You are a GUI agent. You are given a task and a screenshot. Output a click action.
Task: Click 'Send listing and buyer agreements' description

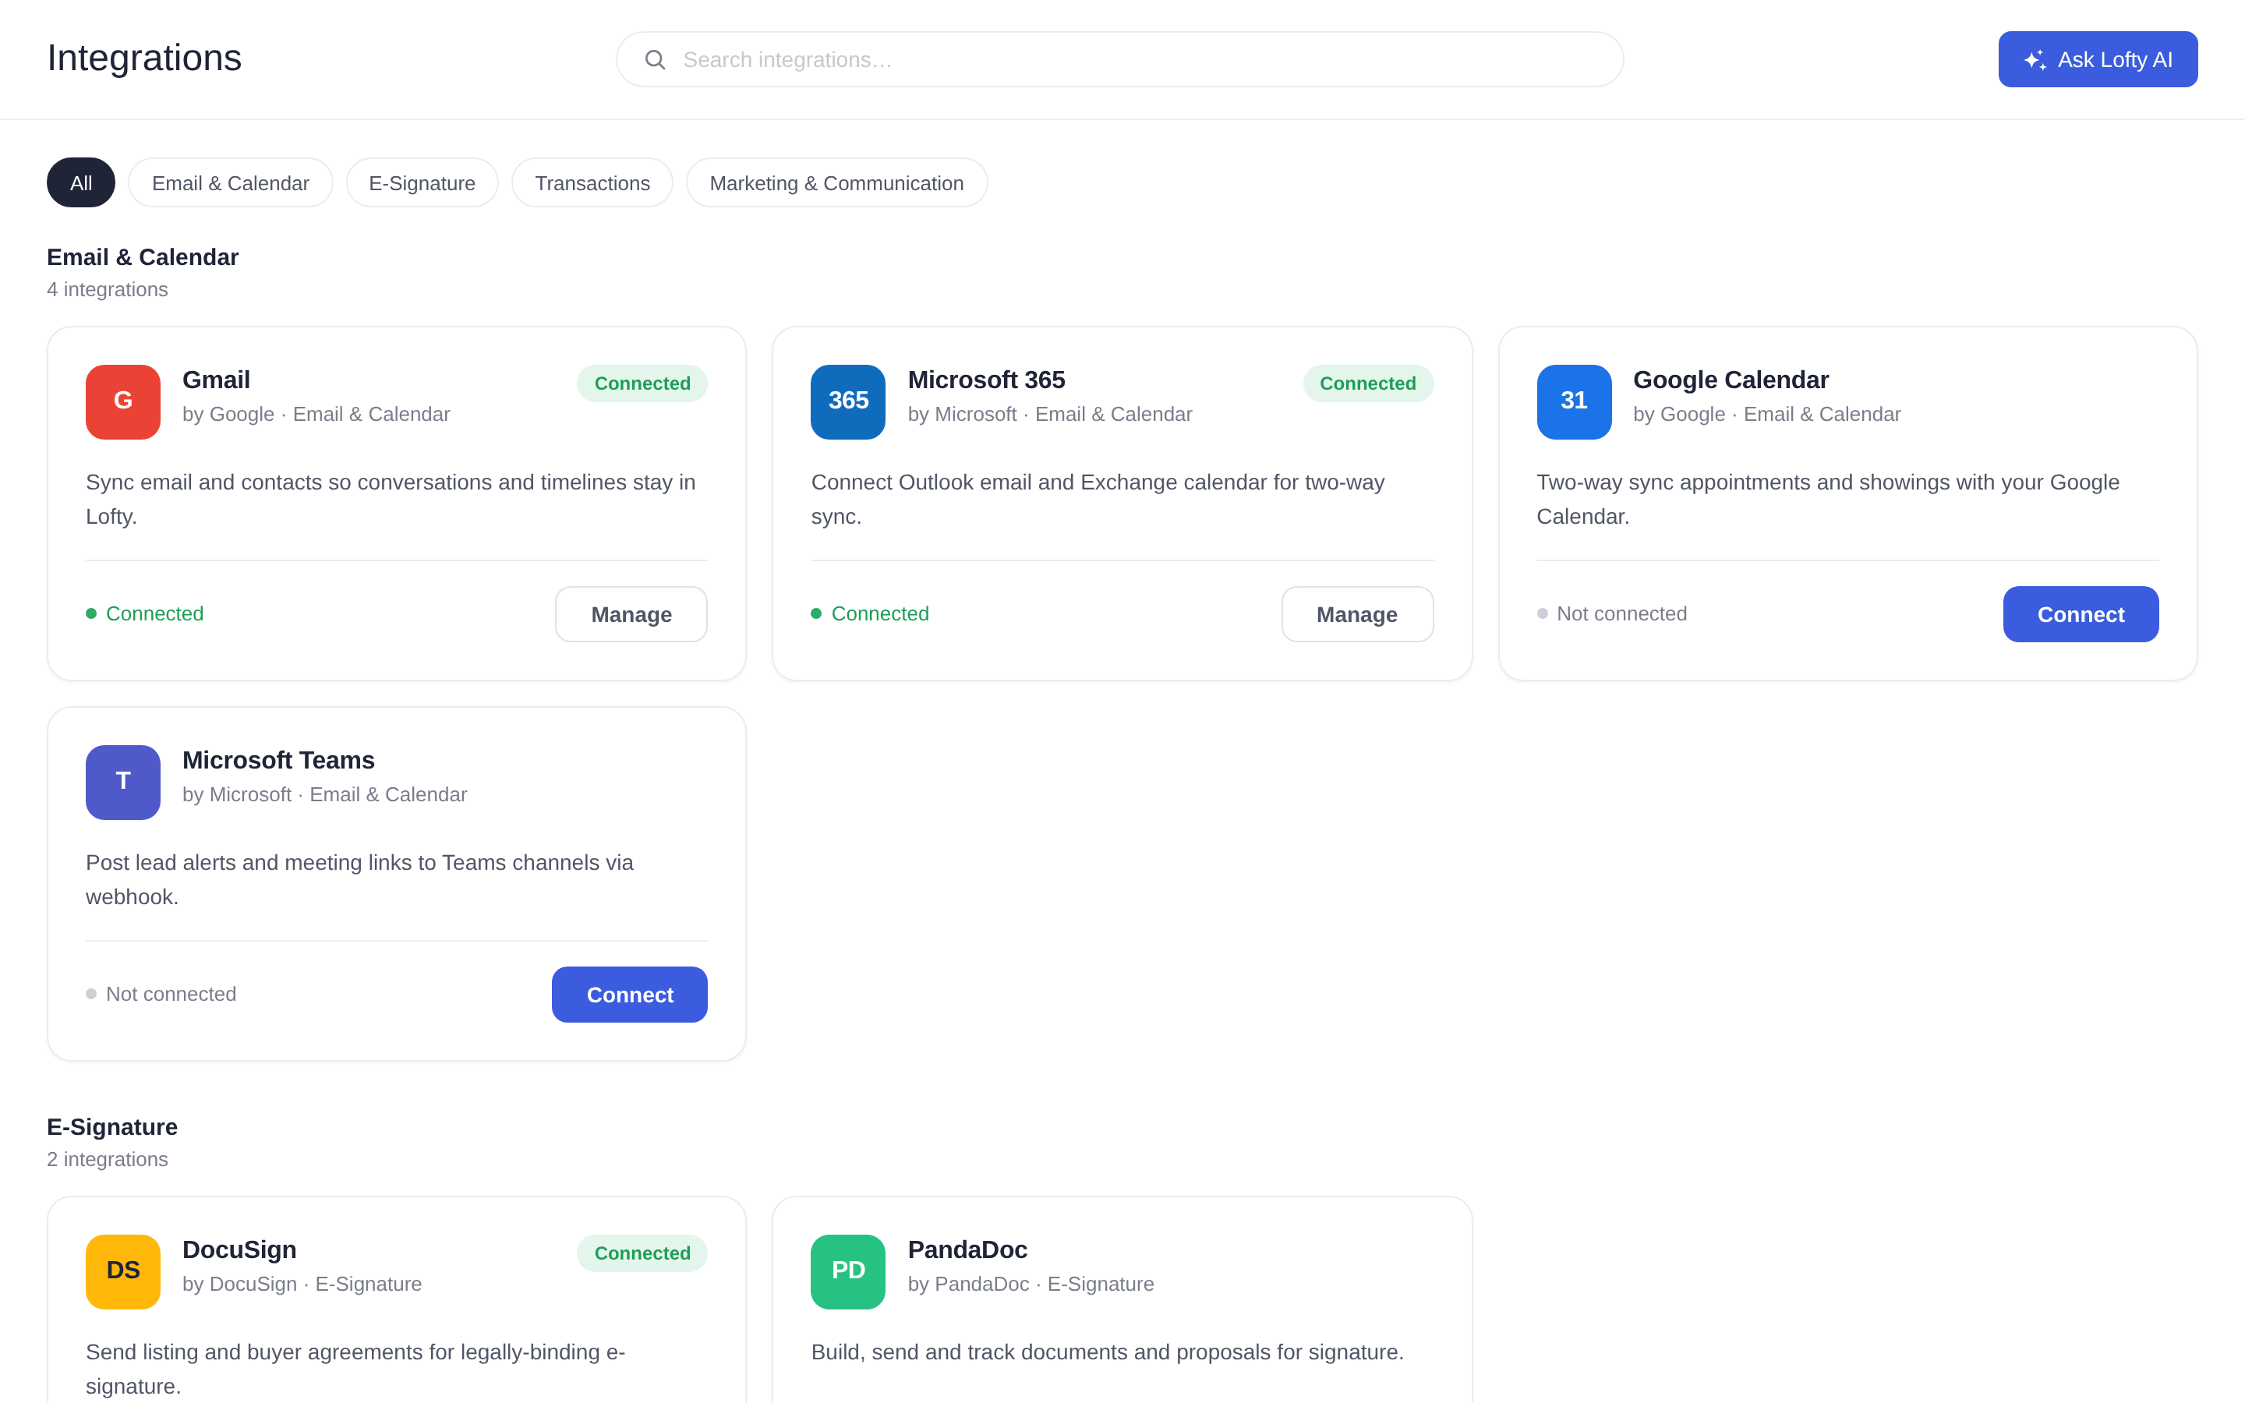[x=355, y=1369]
